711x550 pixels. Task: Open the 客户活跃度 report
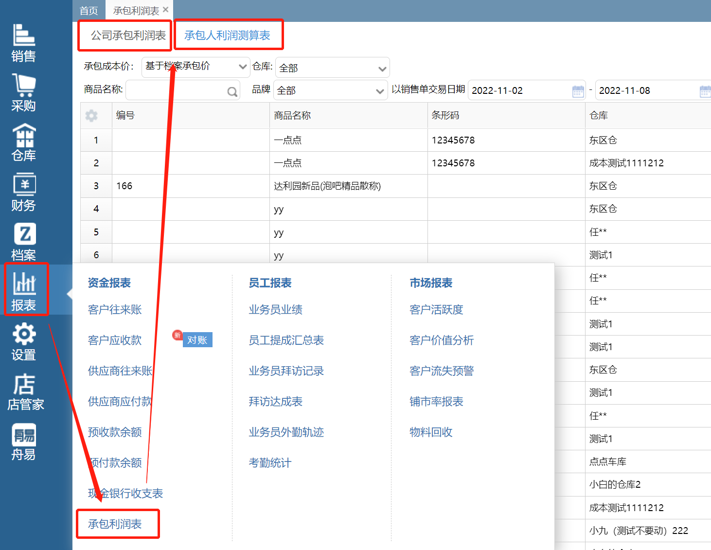(x=437, y=310)
